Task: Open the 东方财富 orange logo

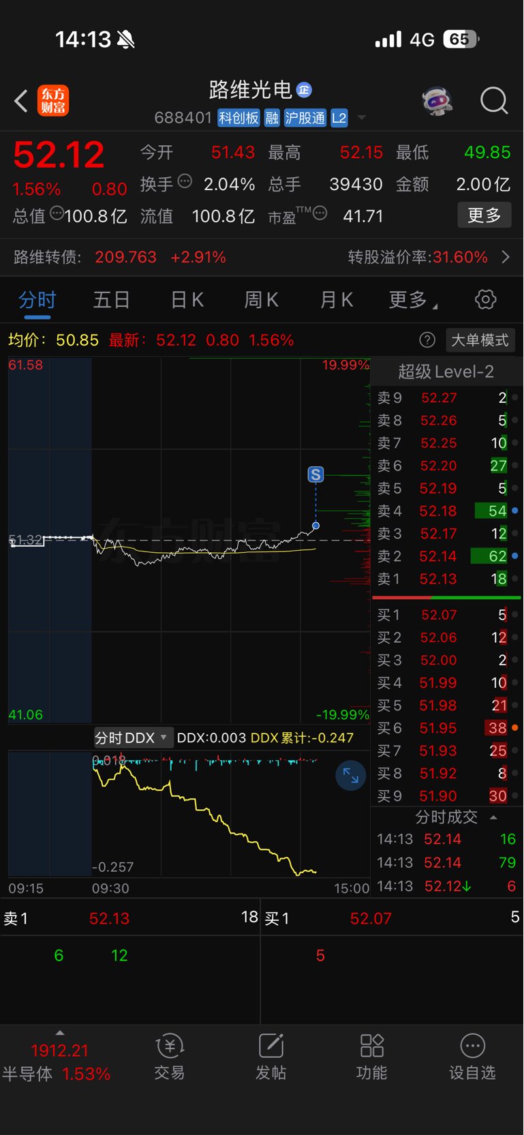Action: click(53, 101)
